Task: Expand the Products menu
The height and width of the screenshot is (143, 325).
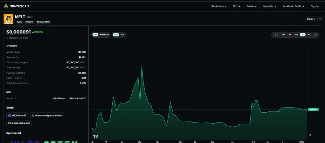Action: [x=270, y=6]
